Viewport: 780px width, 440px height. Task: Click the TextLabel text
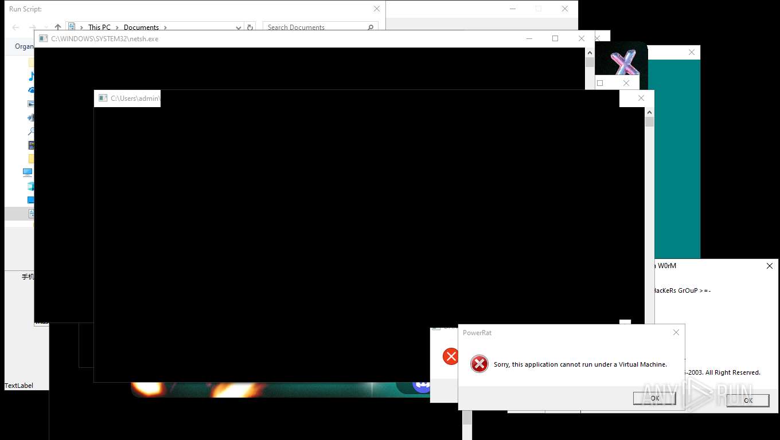click(19, 386)
